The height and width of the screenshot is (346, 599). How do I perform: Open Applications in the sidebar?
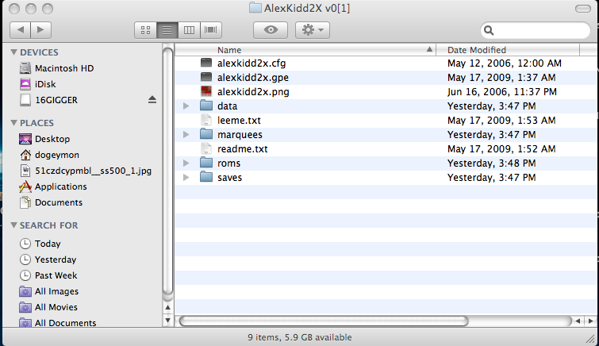[x=60, y=186]
